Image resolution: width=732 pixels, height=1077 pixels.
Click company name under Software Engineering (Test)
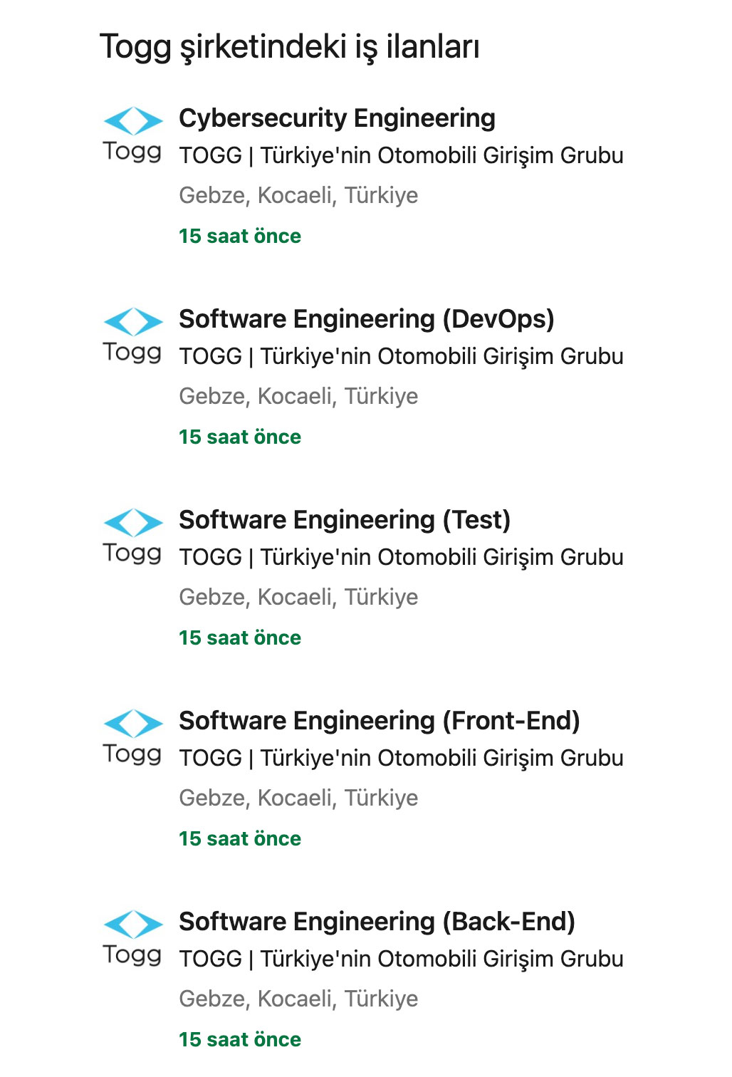pyautogui.click(x=401, y=557)
